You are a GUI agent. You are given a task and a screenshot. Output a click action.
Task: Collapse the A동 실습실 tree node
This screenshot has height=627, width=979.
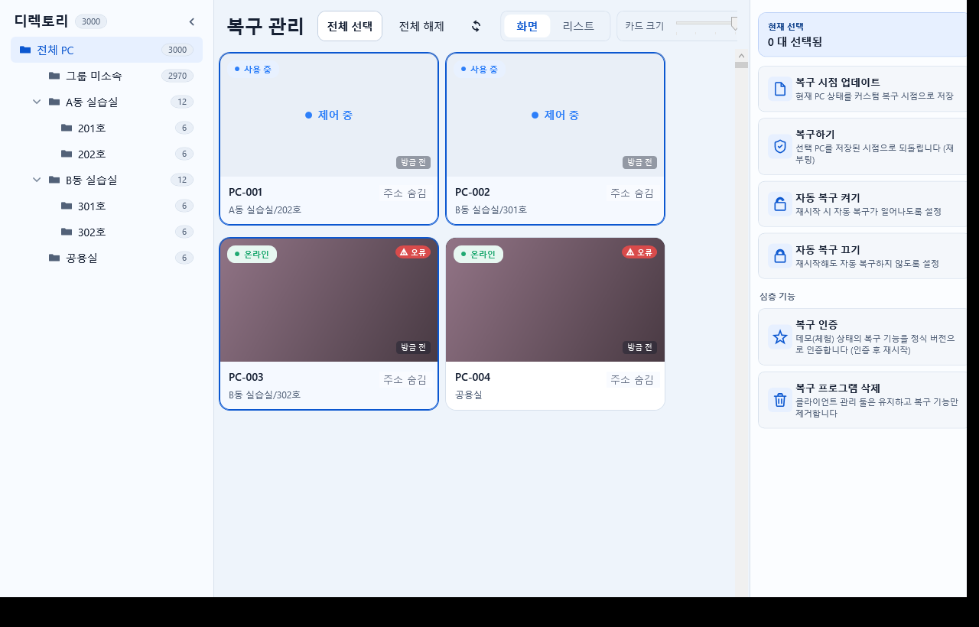tap(37, 102)
